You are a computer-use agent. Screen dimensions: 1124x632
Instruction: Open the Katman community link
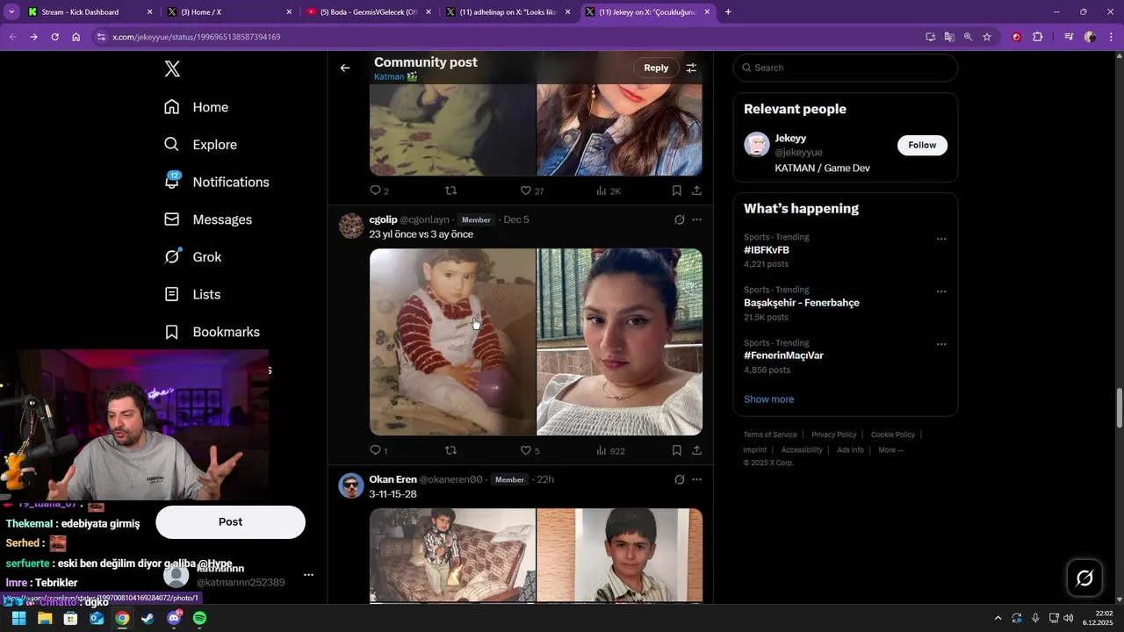[x=395, y=77]
